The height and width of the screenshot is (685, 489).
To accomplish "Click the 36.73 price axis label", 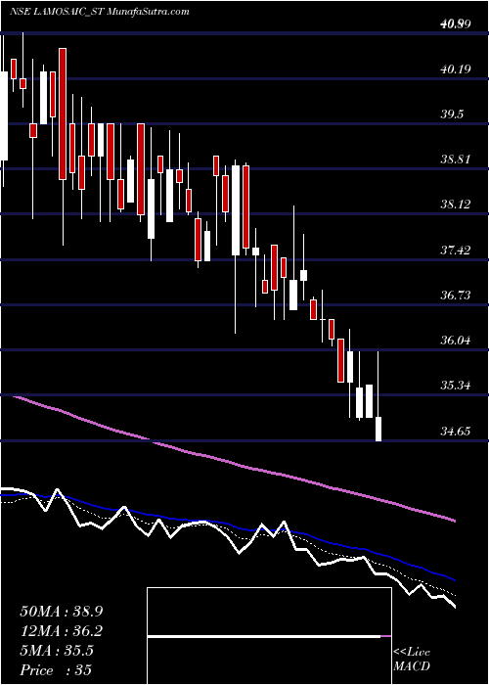I will (456, 296).
